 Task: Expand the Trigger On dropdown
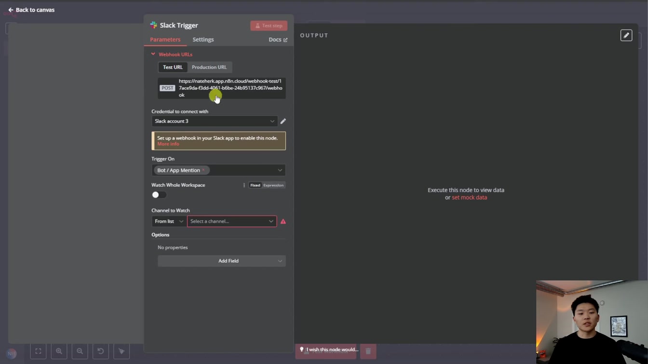tap(280, 170)
